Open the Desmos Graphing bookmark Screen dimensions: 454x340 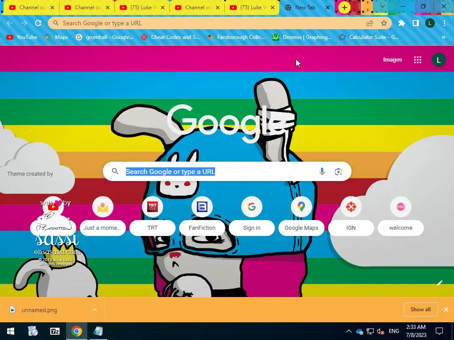[x=301, y=37]
